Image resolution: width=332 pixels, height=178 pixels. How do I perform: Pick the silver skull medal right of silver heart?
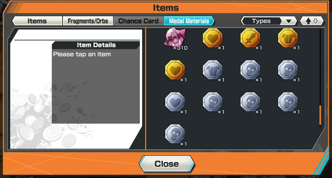click(x=213, y=102)
